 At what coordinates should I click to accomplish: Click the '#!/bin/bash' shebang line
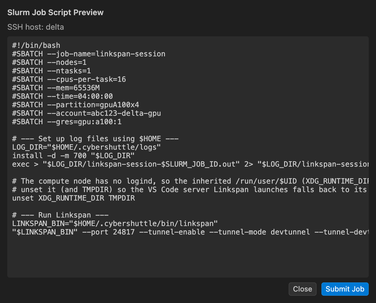(x=36, y=45)
